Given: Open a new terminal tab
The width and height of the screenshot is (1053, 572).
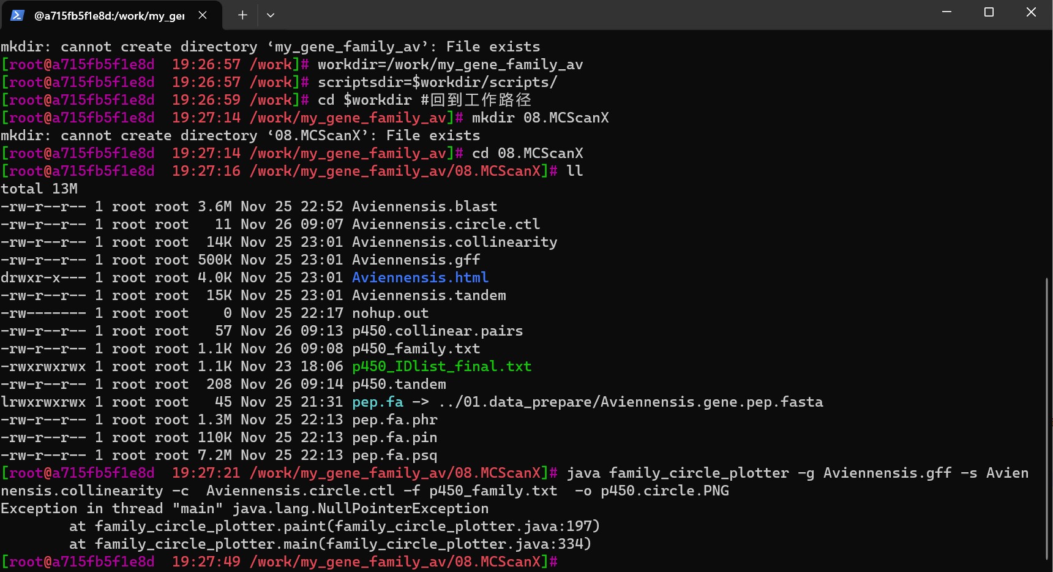Looking at the screenshot, I should (242, 15).
